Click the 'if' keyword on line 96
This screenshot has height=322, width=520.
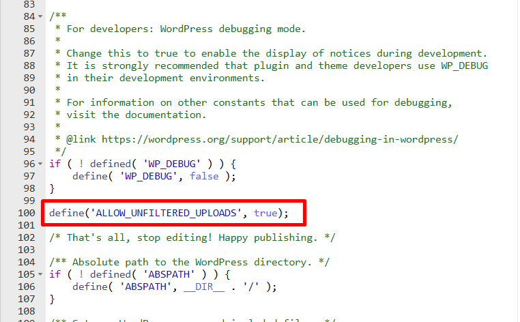(x=55, y=164)
